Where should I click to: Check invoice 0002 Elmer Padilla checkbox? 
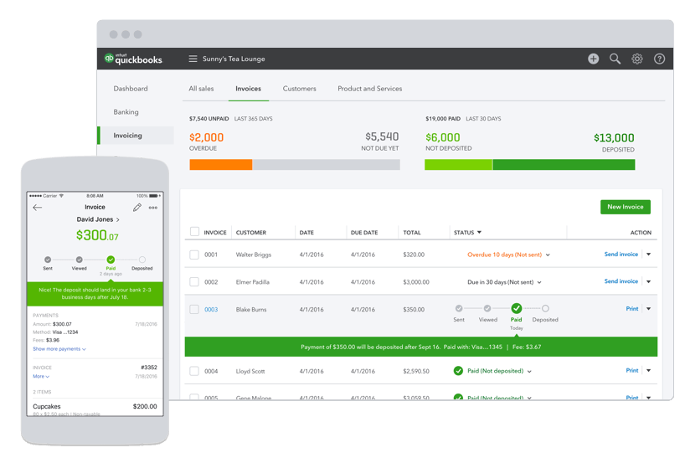coord(194,281)
